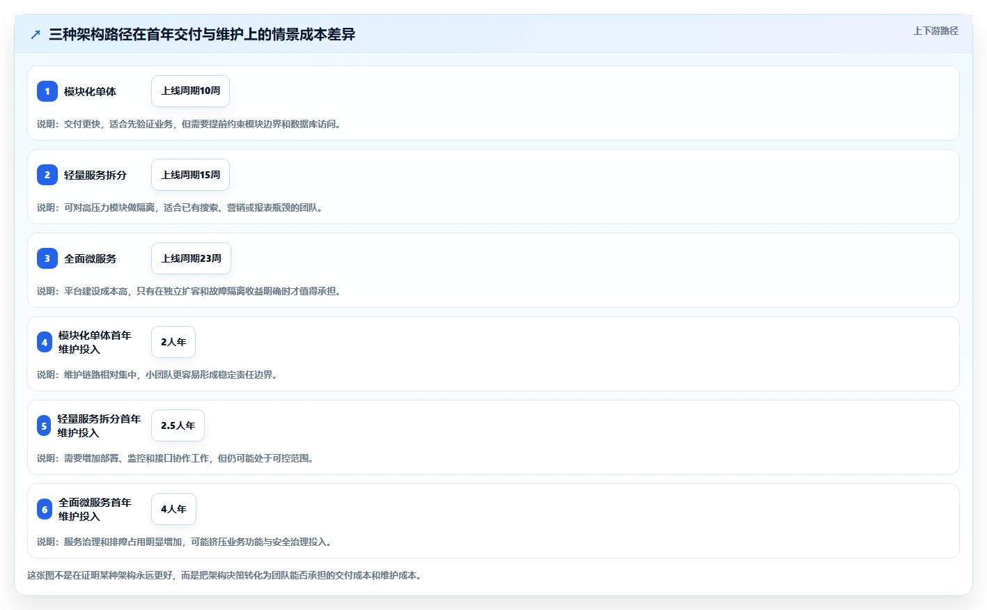
Task: Click number badge 3 for 全面微服务
Action: (x=47, y=258)
